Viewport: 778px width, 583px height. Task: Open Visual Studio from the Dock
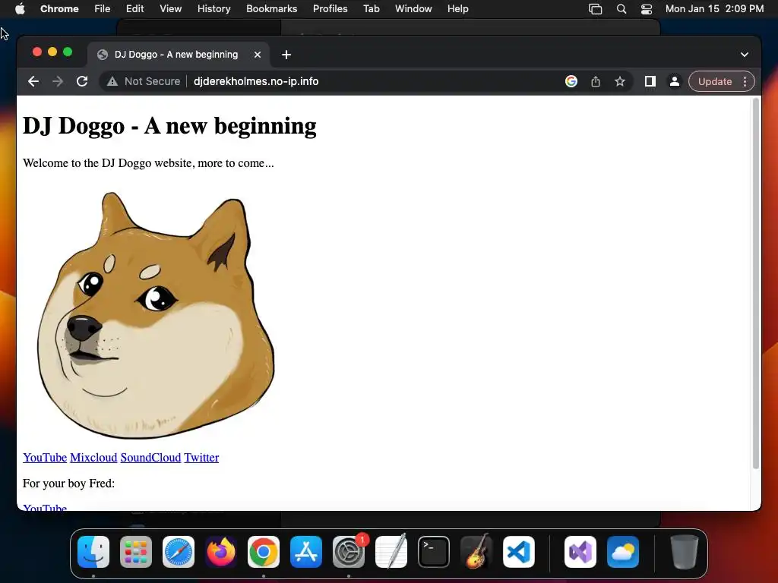[x=580, y=552]
